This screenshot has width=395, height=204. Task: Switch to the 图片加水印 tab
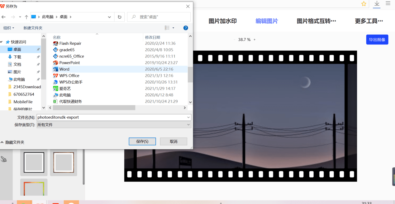(222, 21)
